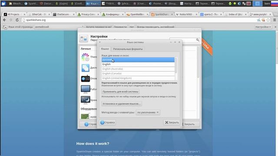Switch to the [Gajim] taskbar window
Viewport: 278px width, 156px height.
pos(62,3)
